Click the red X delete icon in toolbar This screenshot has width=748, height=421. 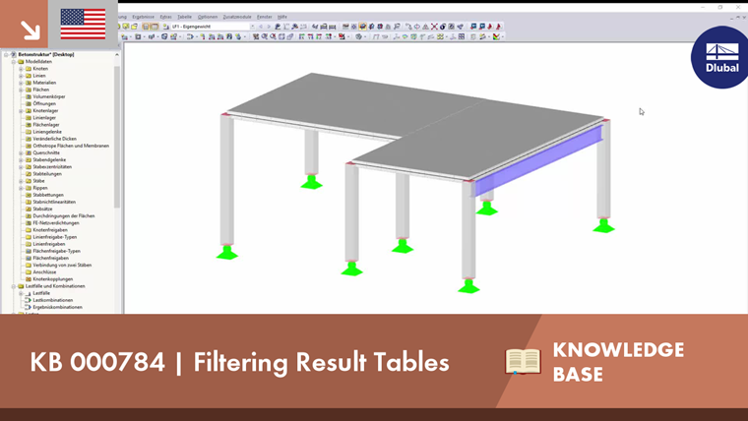tap(434, 27)
